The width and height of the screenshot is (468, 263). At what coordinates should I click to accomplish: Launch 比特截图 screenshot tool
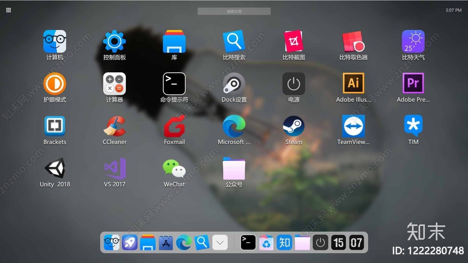pos(294,41)
